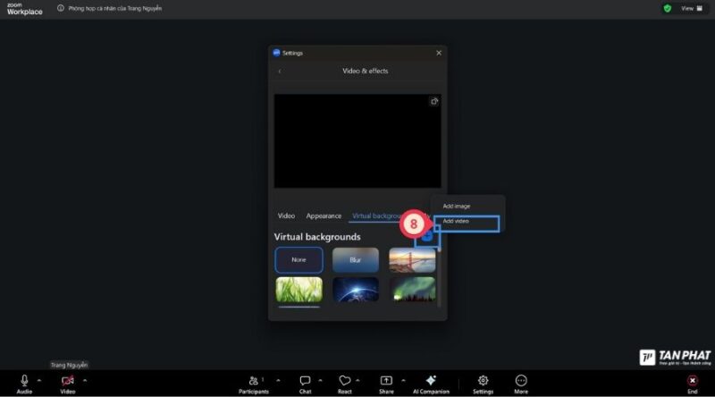Switch to the Appearance tab
Image resolution: width=715 pixels, height=397 pixels.
(324, 215)
